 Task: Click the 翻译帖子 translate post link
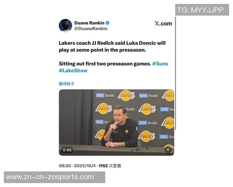point(66,84)
